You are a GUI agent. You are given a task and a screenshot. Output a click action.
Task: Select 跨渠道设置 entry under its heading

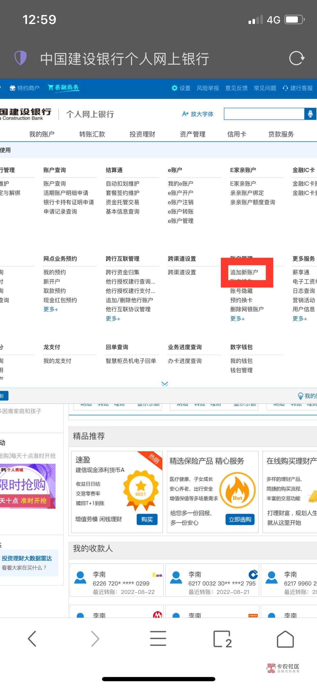point(182,272)
